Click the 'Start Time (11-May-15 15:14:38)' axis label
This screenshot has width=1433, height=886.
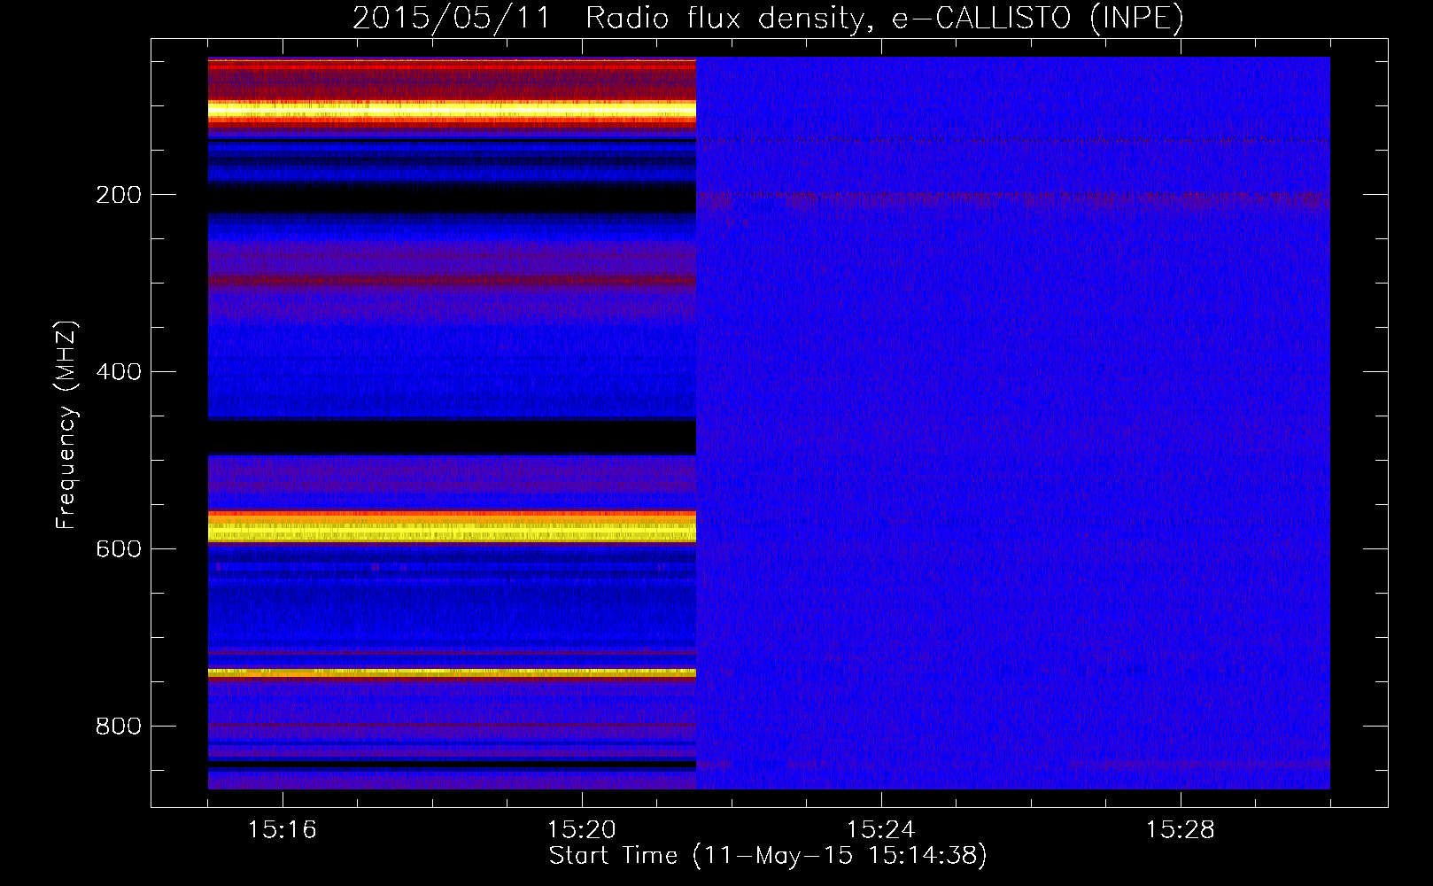point(768,856)
